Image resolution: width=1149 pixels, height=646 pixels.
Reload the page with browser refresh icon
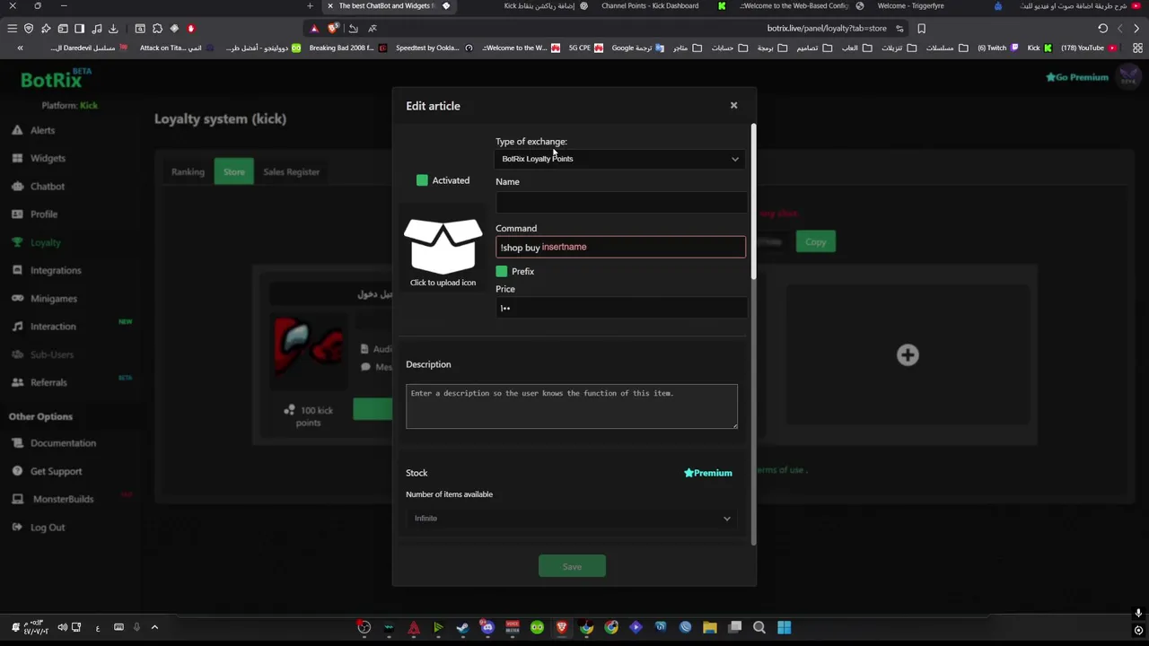click(1103, 29)
